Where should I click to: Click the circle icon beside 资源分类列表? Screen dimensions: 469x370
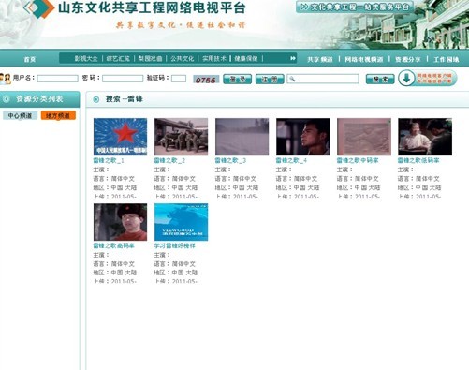tap(6, 99)
